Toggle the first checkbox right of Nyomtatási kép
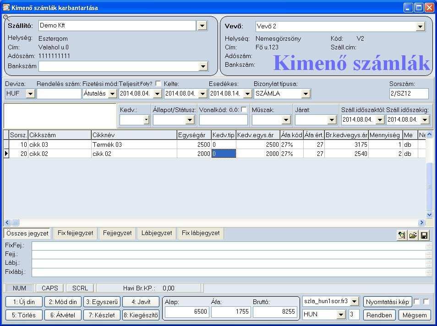This screenshot has height=326, width=437. (x=417, y=301)
